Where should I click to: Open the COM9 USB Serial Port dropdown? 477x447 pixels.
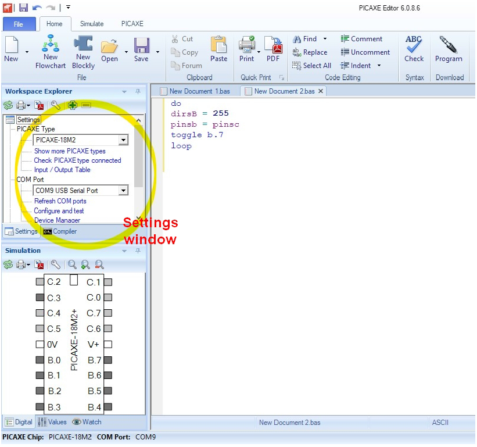pos(123,191)
